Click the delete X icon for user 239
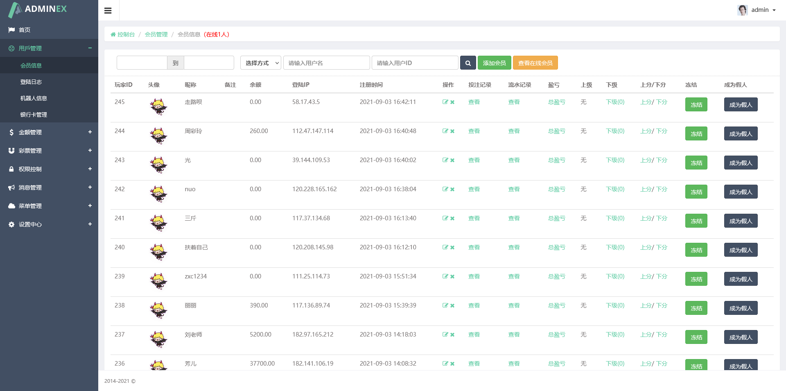The height and width of the screenshot is (391, 786). tap(452, 277)
